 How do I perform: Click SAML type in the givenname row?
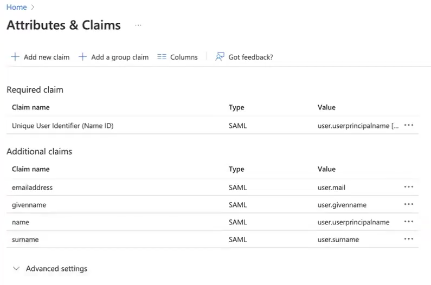coord(238,205)
